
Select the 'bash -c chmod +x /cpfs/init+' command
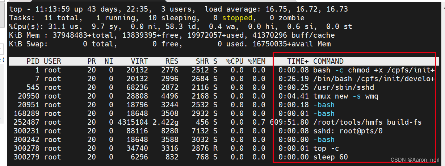[374, 70]
